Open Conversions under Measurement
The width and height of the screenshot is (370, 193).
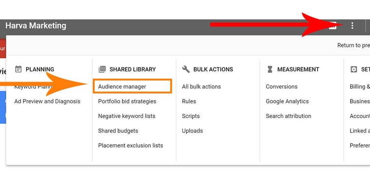coord(282,87)
